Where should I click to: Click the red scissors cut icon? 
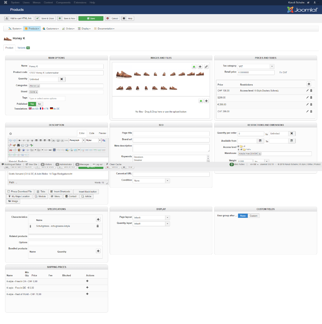pos(10,150)
